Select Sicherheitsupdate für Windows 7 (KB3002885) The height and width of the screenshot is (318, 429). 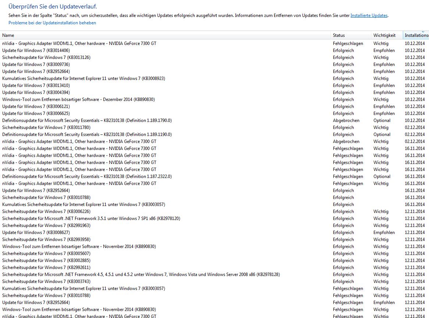tap(214, 261)
